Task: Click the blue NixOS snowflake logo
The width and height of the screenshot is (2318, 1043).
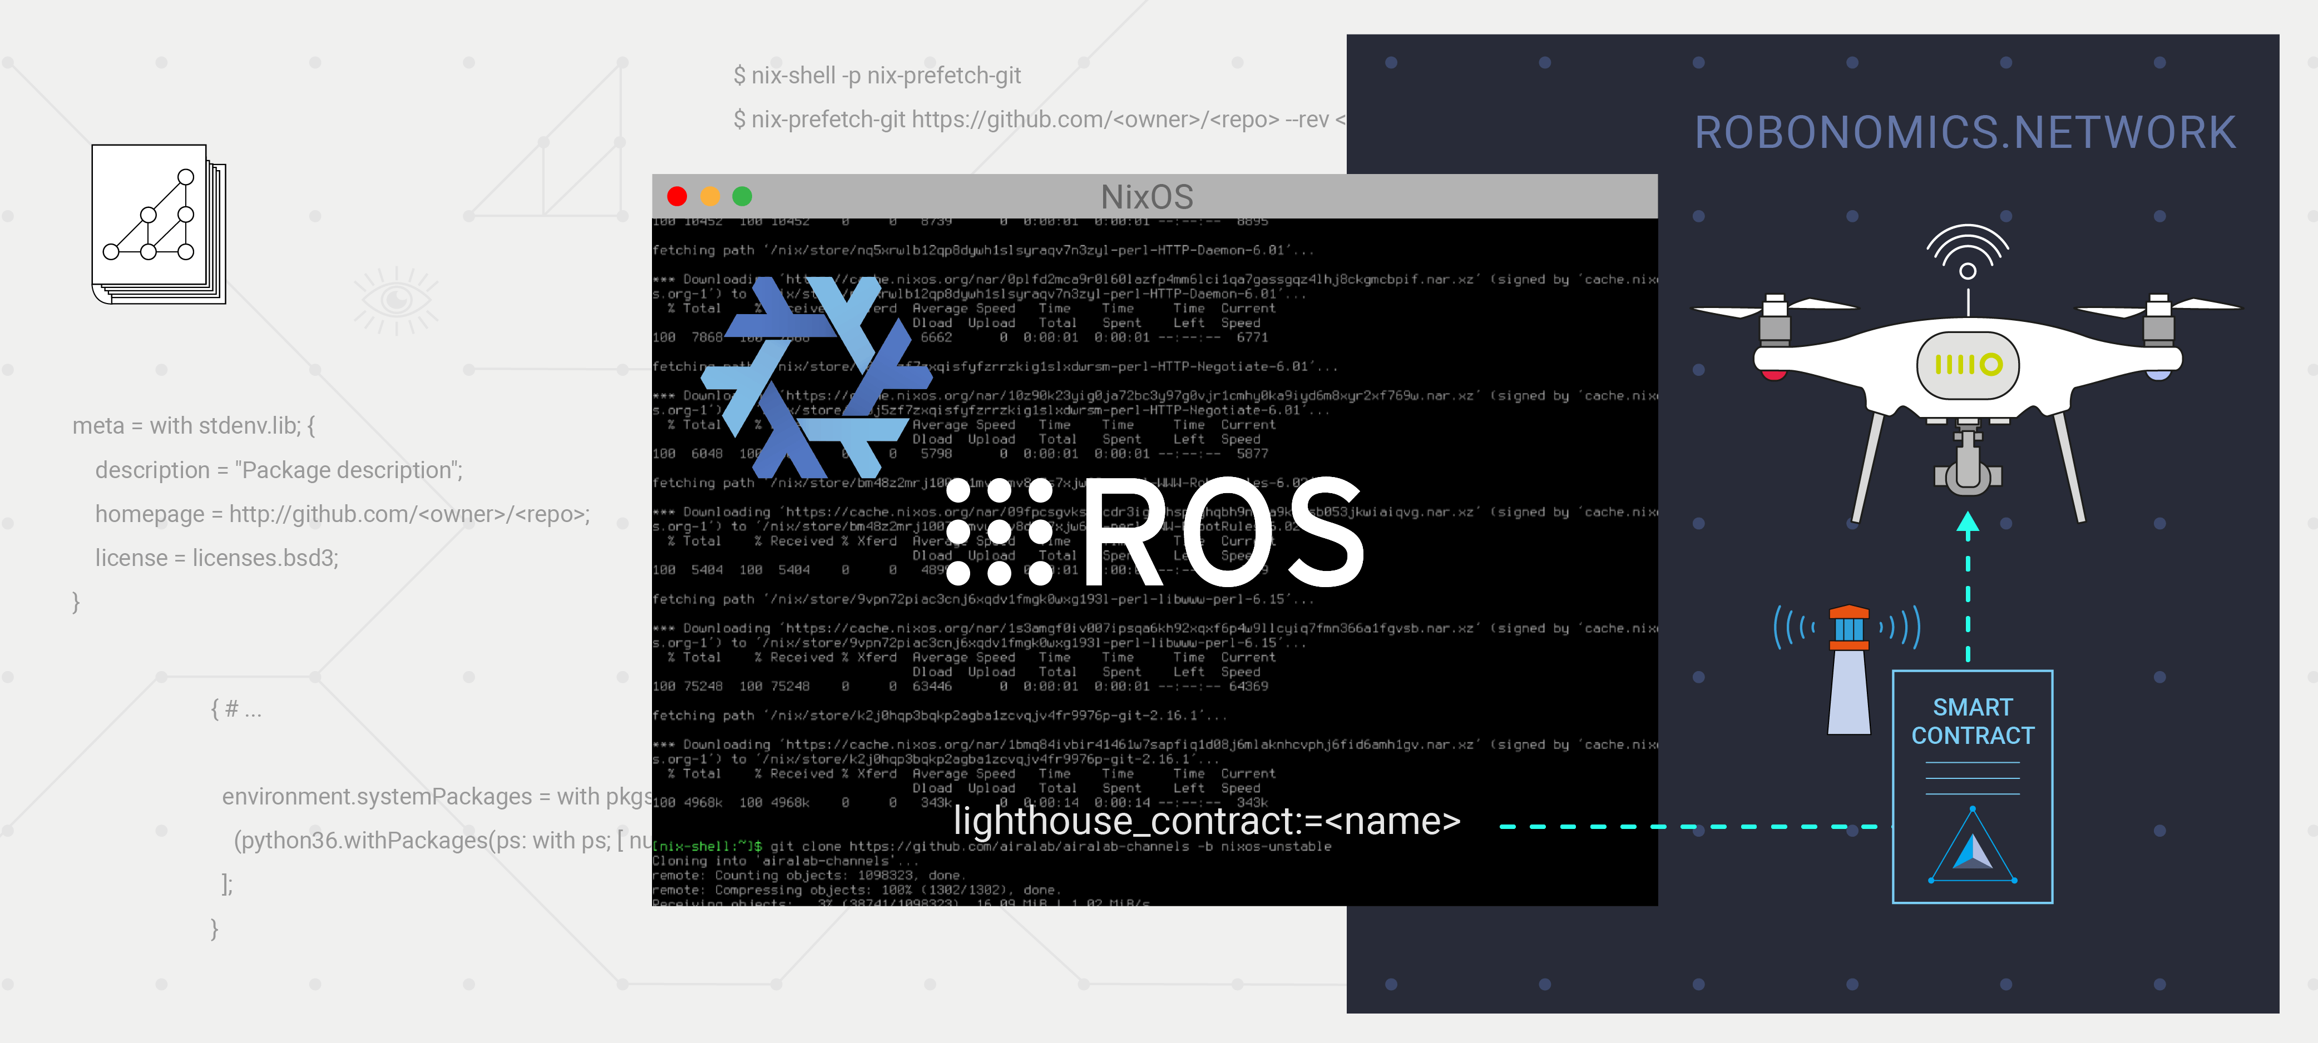Action: point(818,377)
